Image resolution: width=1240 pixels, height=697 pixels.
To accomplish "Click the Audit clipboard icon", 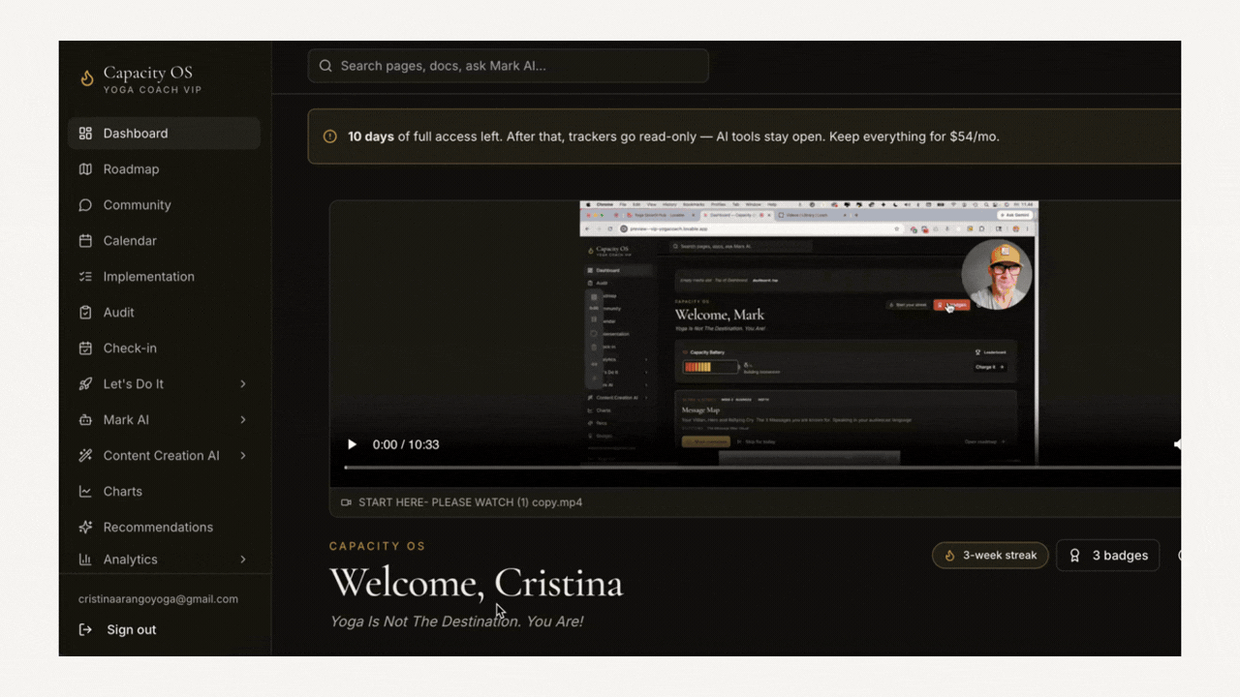I will coord(85,313).
